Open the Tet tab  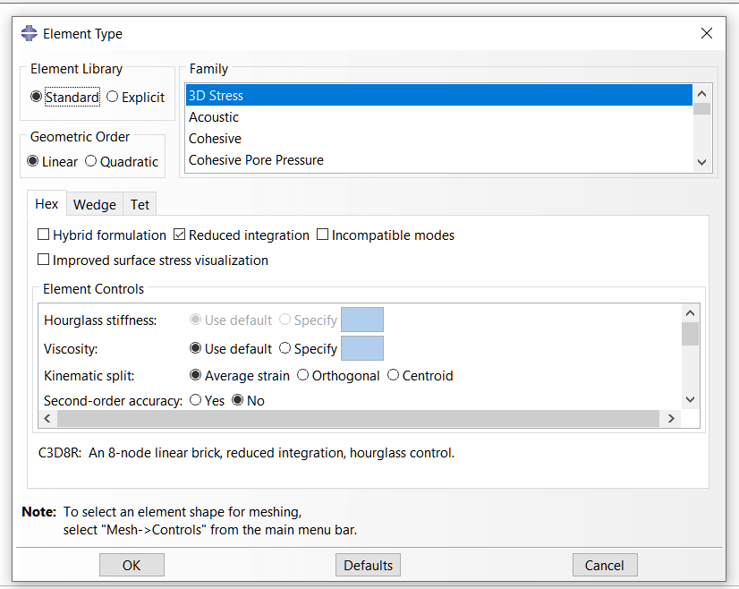pyautogui.click(x=140, y=204)
